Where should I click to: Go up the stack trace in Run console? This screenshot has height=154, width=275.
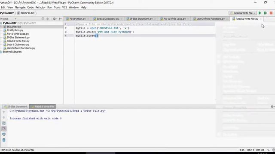point(4,112)
